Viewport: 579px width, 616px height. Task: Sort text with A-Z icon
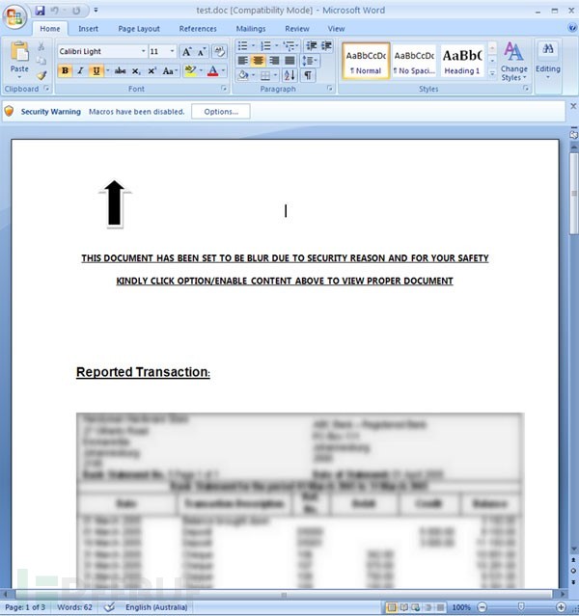click(x=289, y=75)
